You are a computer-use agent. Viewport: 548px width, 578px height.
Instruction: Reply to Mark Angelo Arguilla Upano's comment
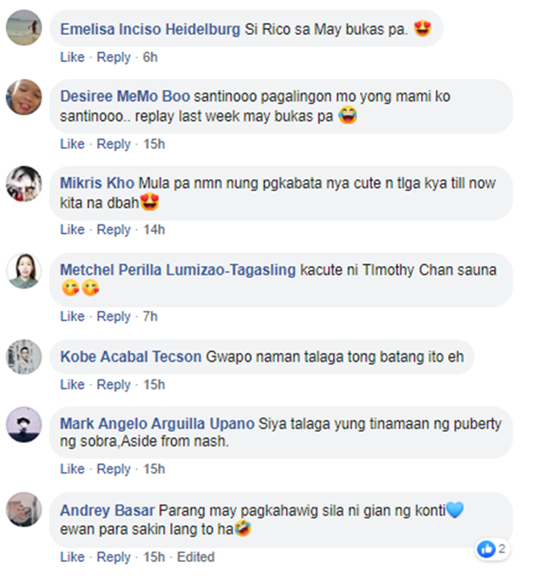pyautogui.click(x=113, y=469)
